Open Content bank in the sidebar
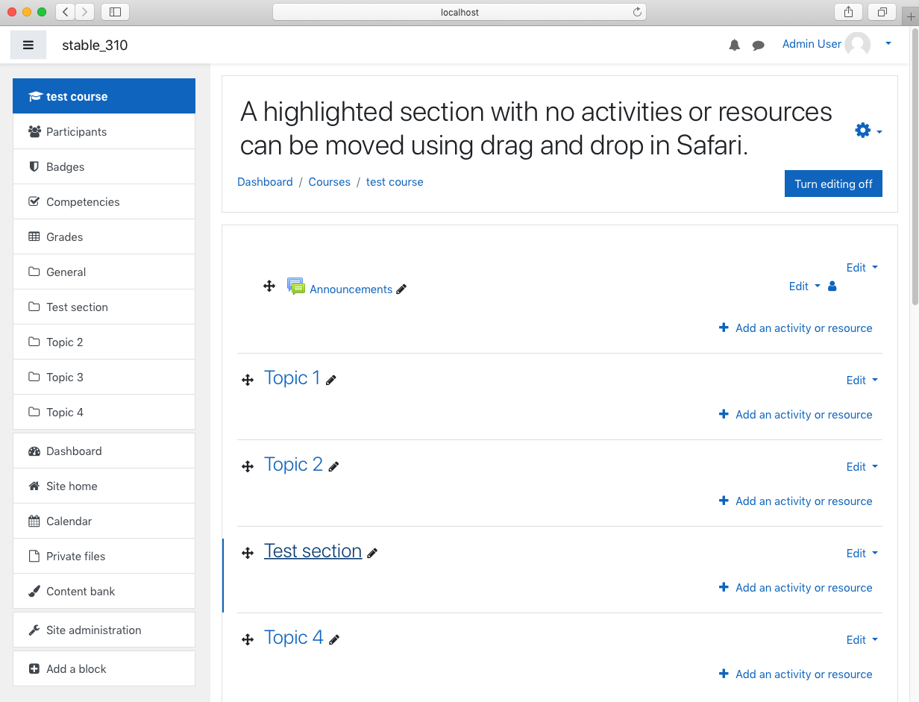Screen dimensions: 919x702 [104, 592]
